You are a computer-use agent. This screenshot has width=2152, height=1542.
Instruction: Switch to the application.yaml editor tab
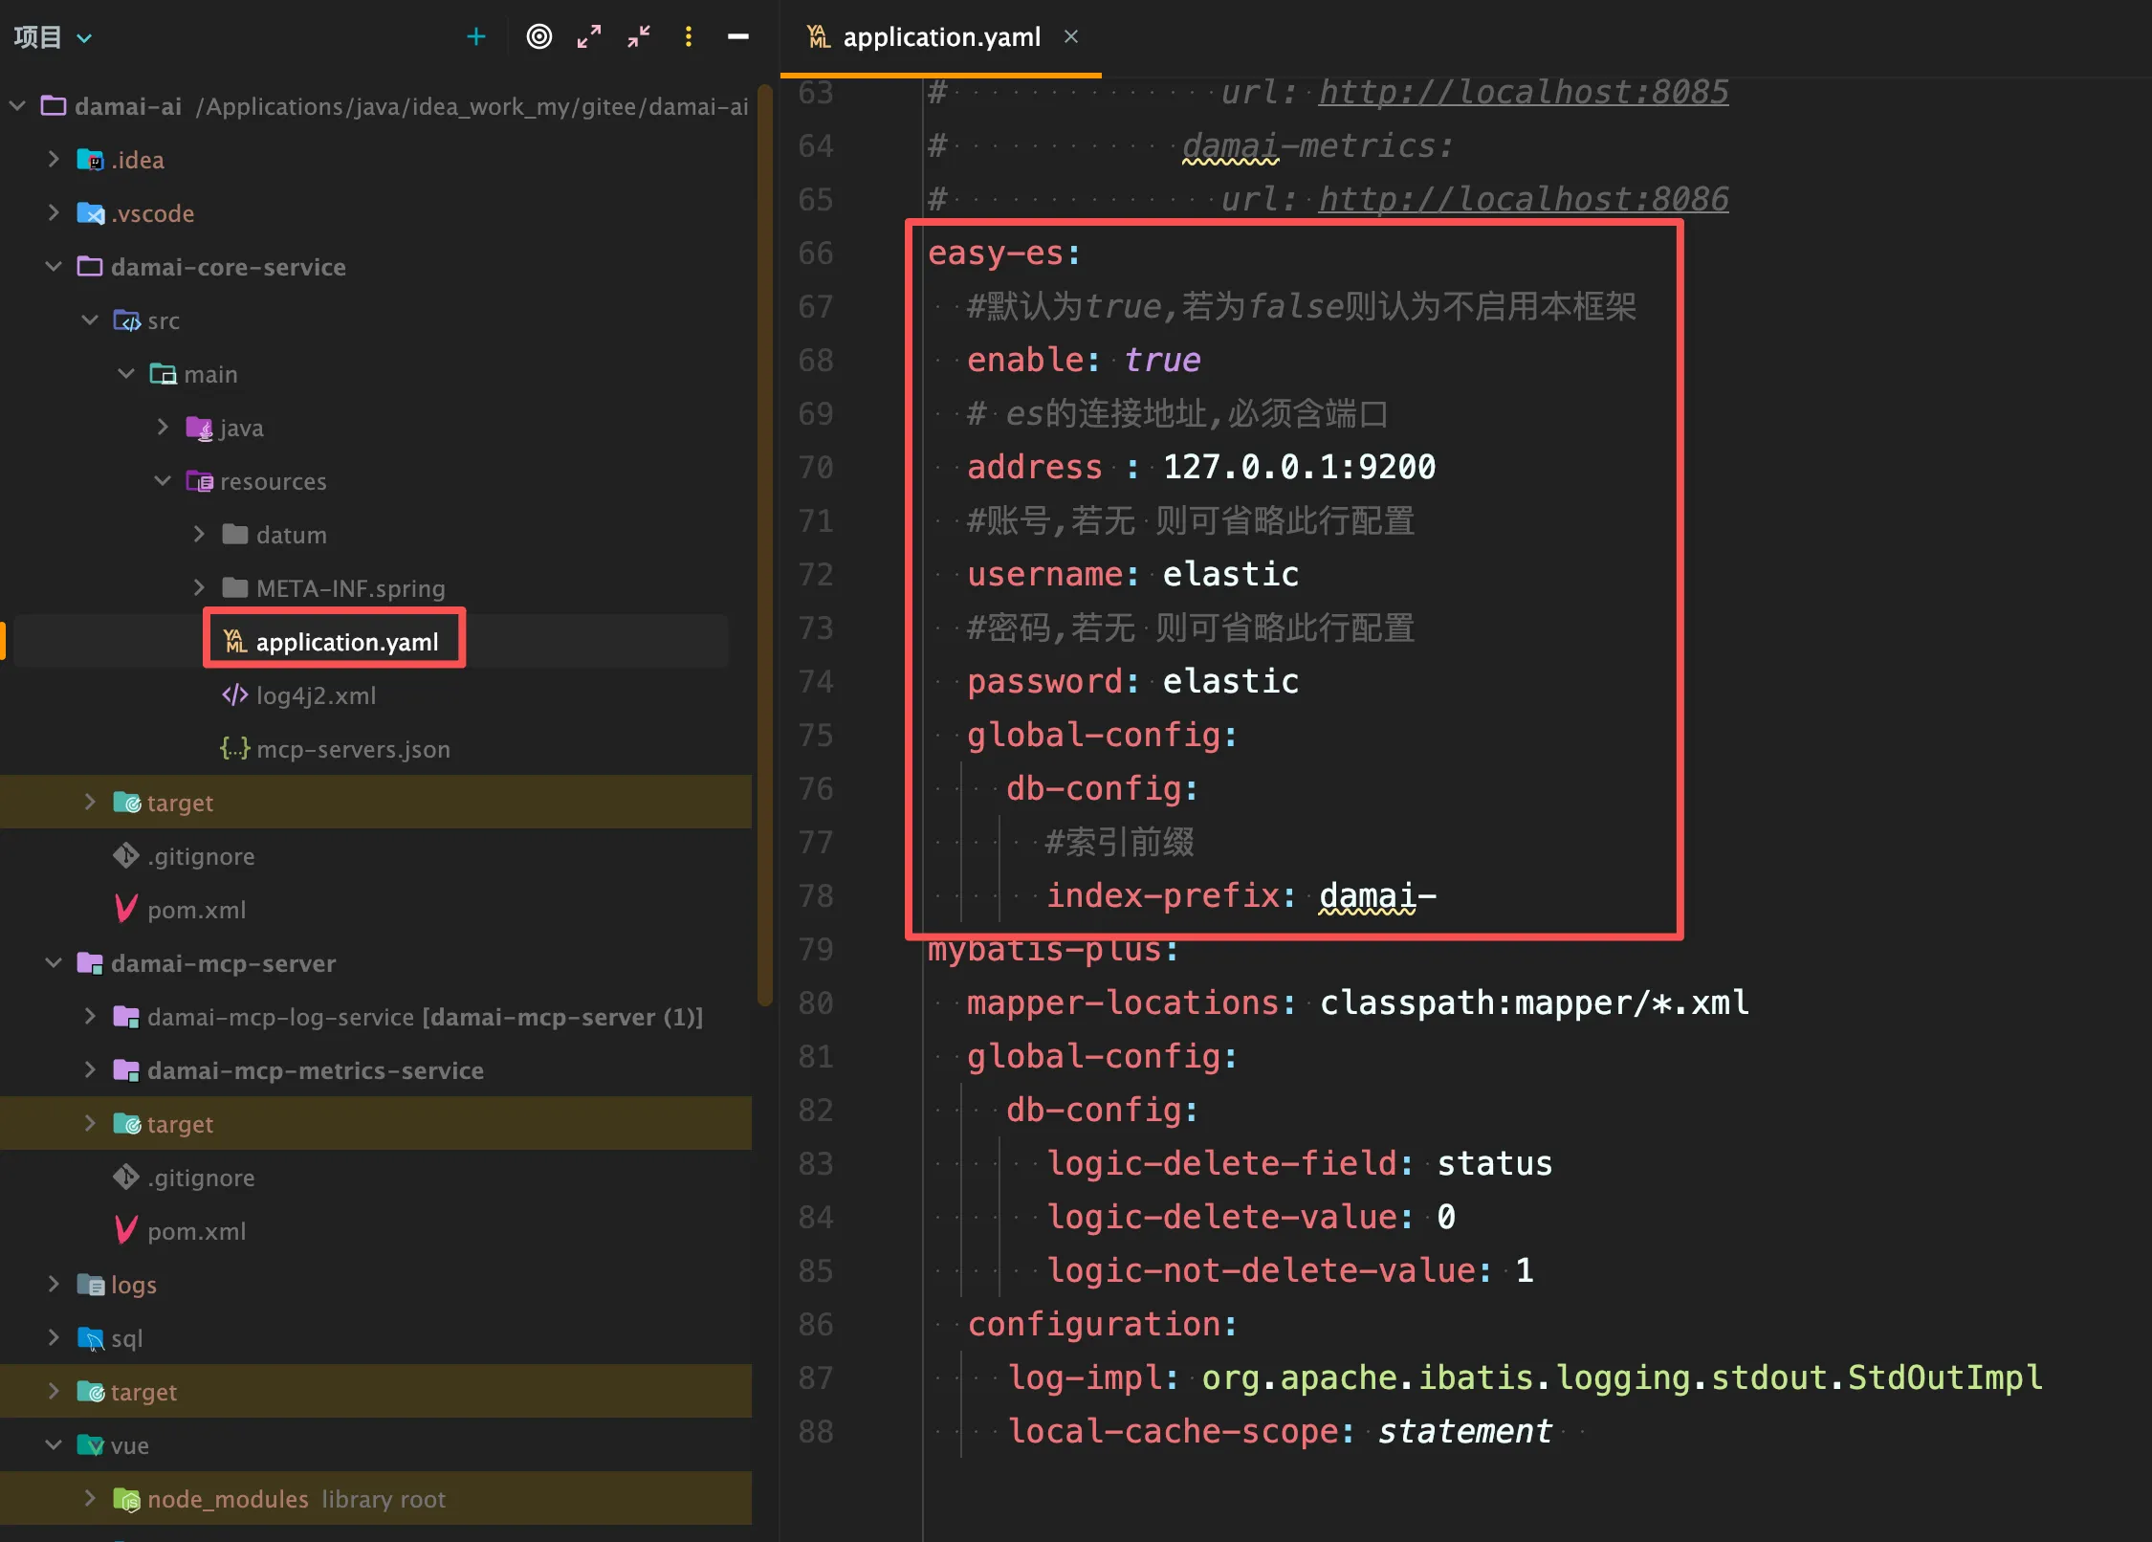940,37
